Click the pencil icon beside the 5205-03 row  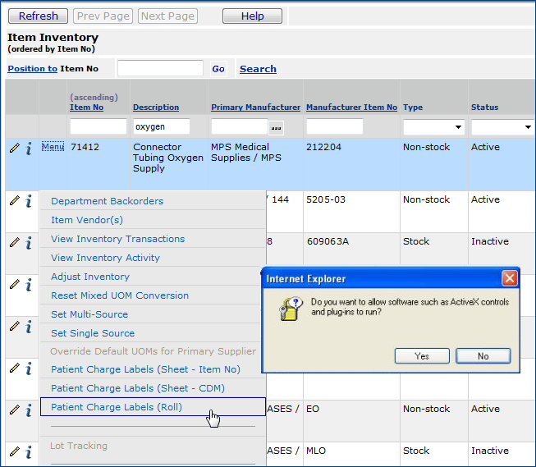point(15,200)
